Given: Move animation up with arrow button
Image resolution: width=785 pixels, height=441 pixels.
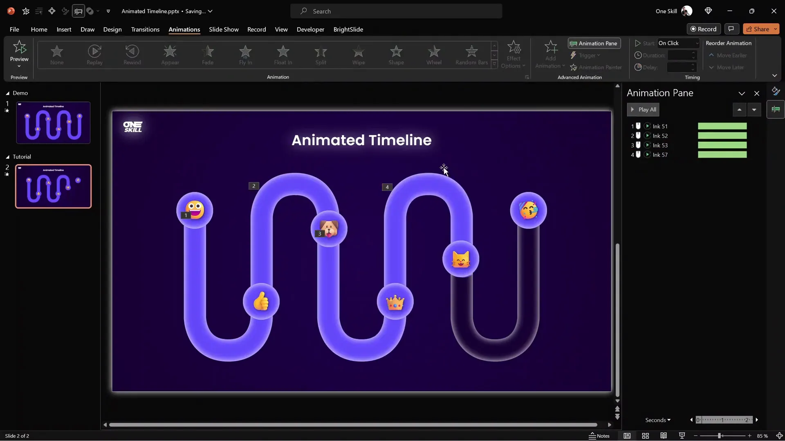Looking at the screenshot, I should pos(739,109).
